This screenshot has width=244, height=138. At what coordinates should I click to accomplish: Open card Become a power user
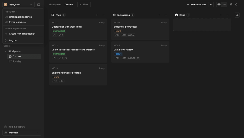(140, 29)
